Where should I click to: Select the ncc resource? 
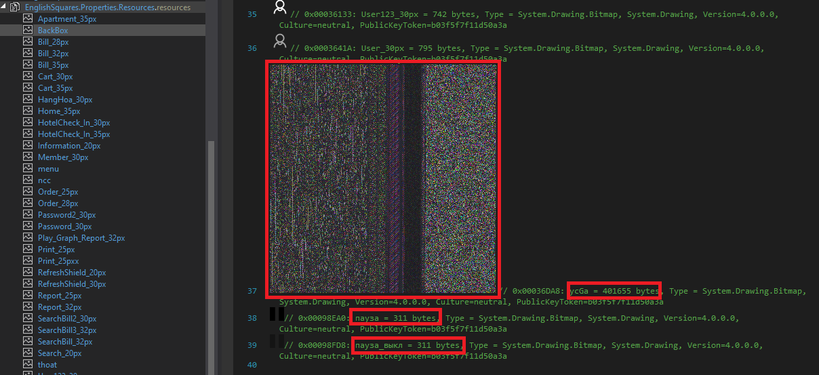pos(44,180)
